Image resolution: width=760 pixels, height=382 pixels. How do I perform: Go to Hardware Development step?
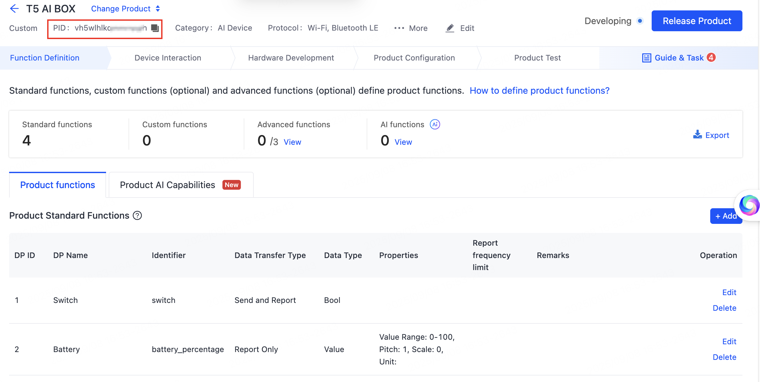pyautogui.click(x=291, y=58)
